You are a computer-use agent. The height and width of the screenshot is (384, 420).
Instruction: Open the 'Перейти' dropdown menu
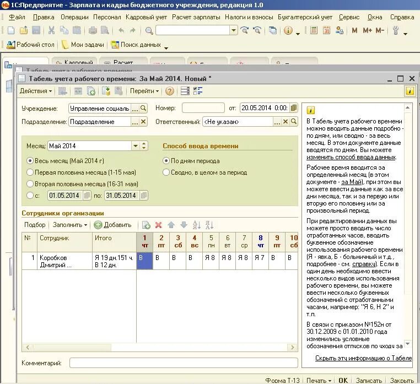(x=144, y=91)
